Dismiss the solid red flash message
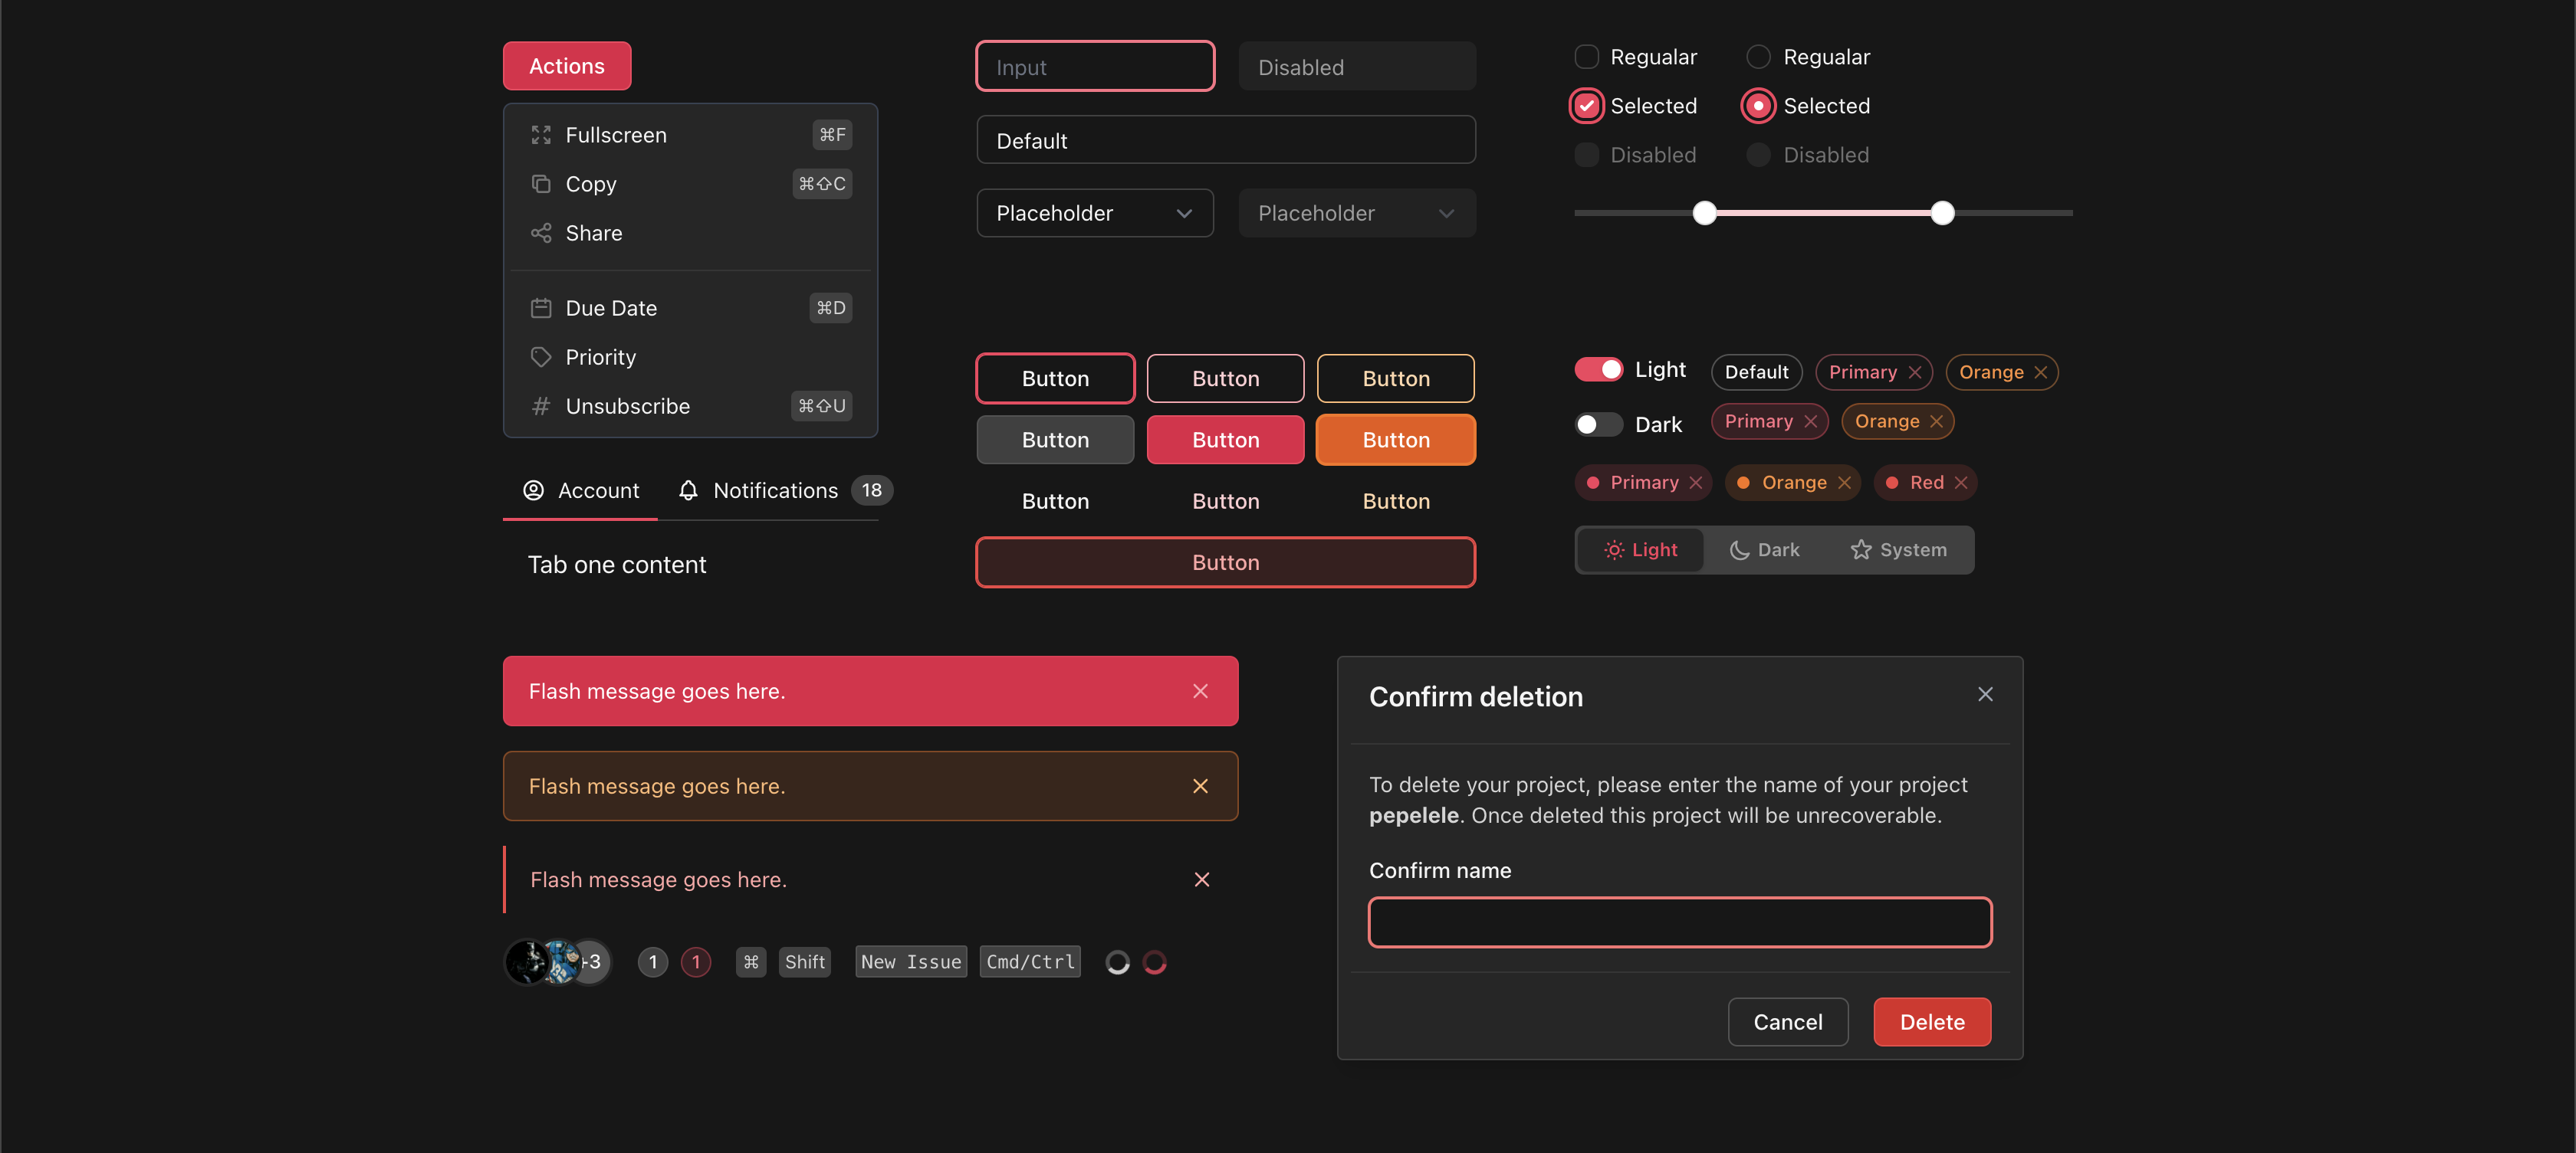Image resolution: width=2576 pixels, height=1153 pixels. click(x=1200, y=691)
